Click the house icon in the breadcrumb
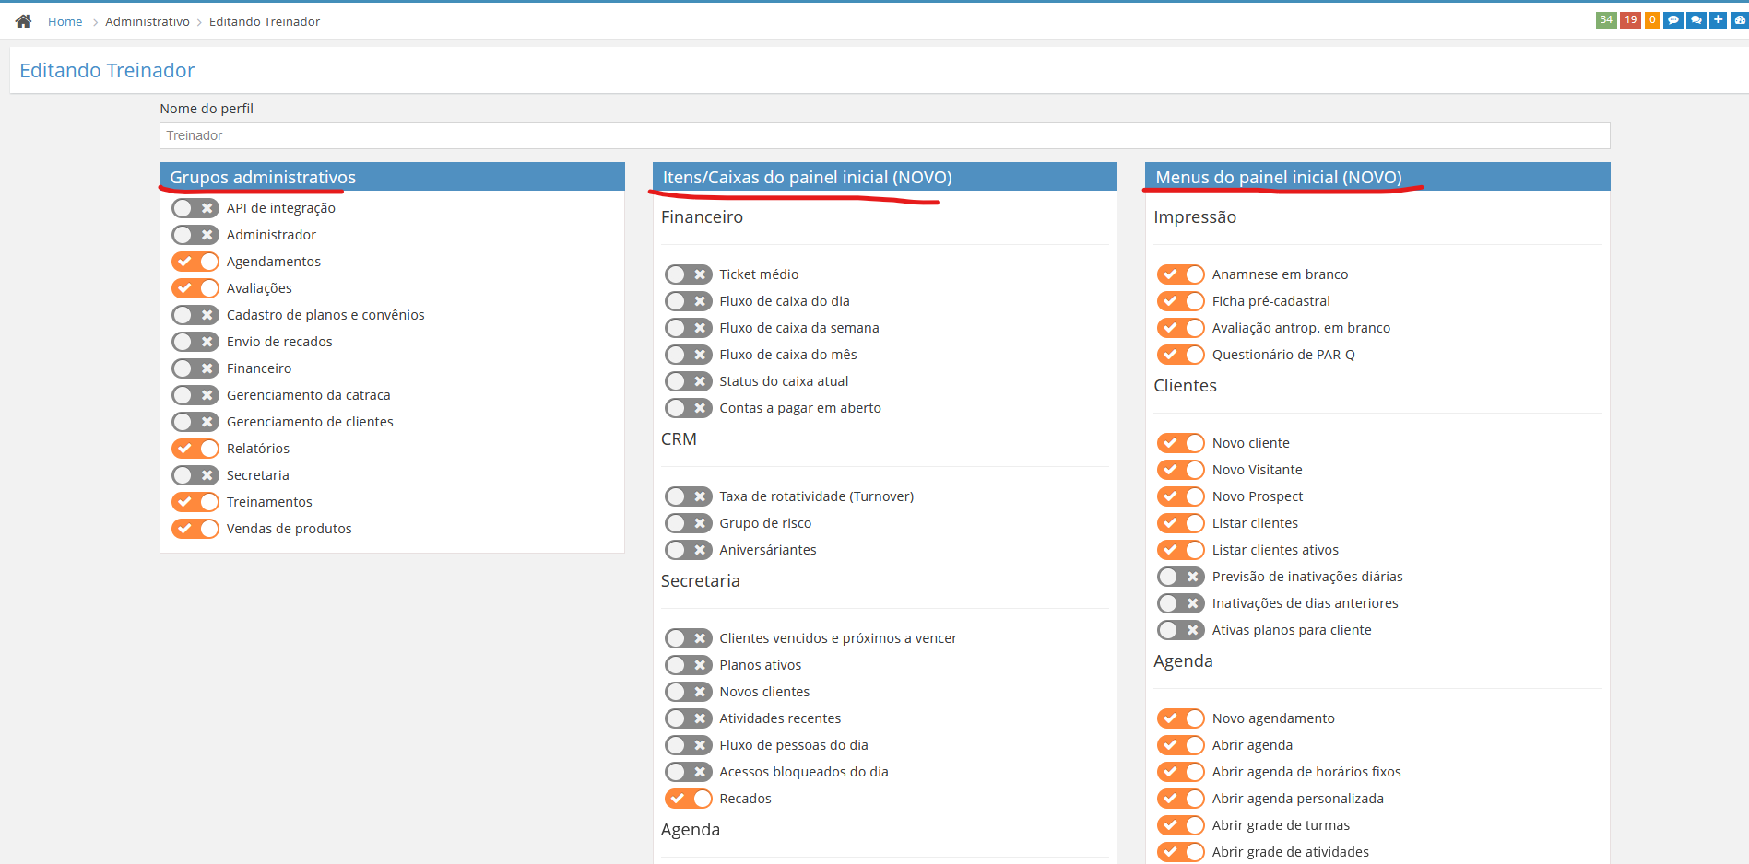 click(23, 21)
